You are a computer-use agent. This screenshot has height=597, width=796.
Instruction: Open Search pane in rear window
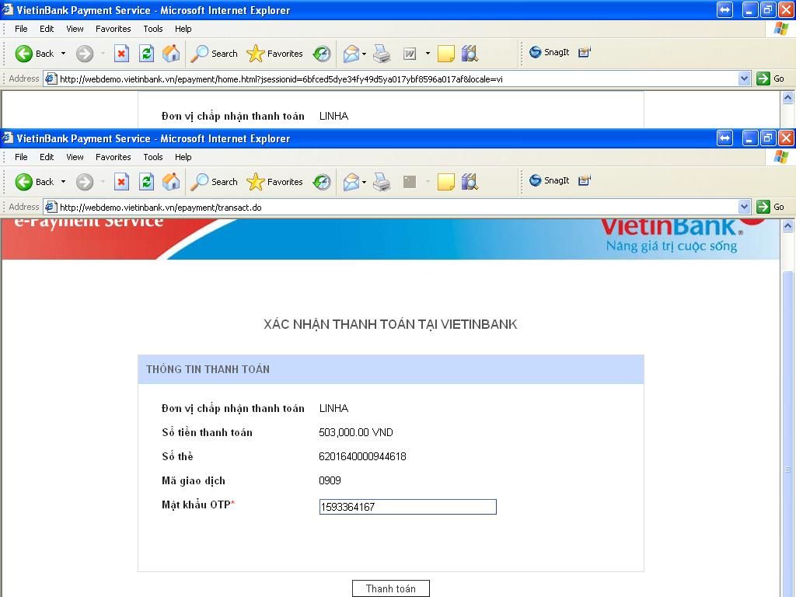(x=215, y=54)
